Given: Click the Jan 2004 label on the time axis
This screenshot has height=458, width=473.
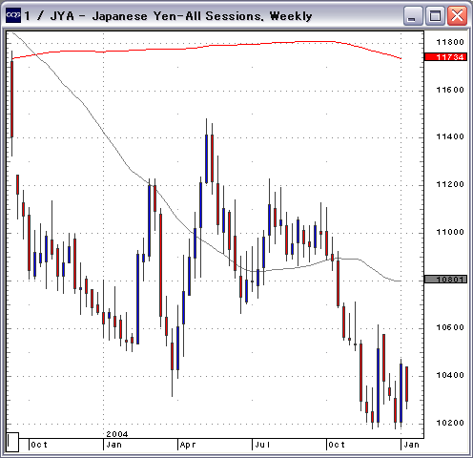Looking at the screenshot, I should 113,445.
